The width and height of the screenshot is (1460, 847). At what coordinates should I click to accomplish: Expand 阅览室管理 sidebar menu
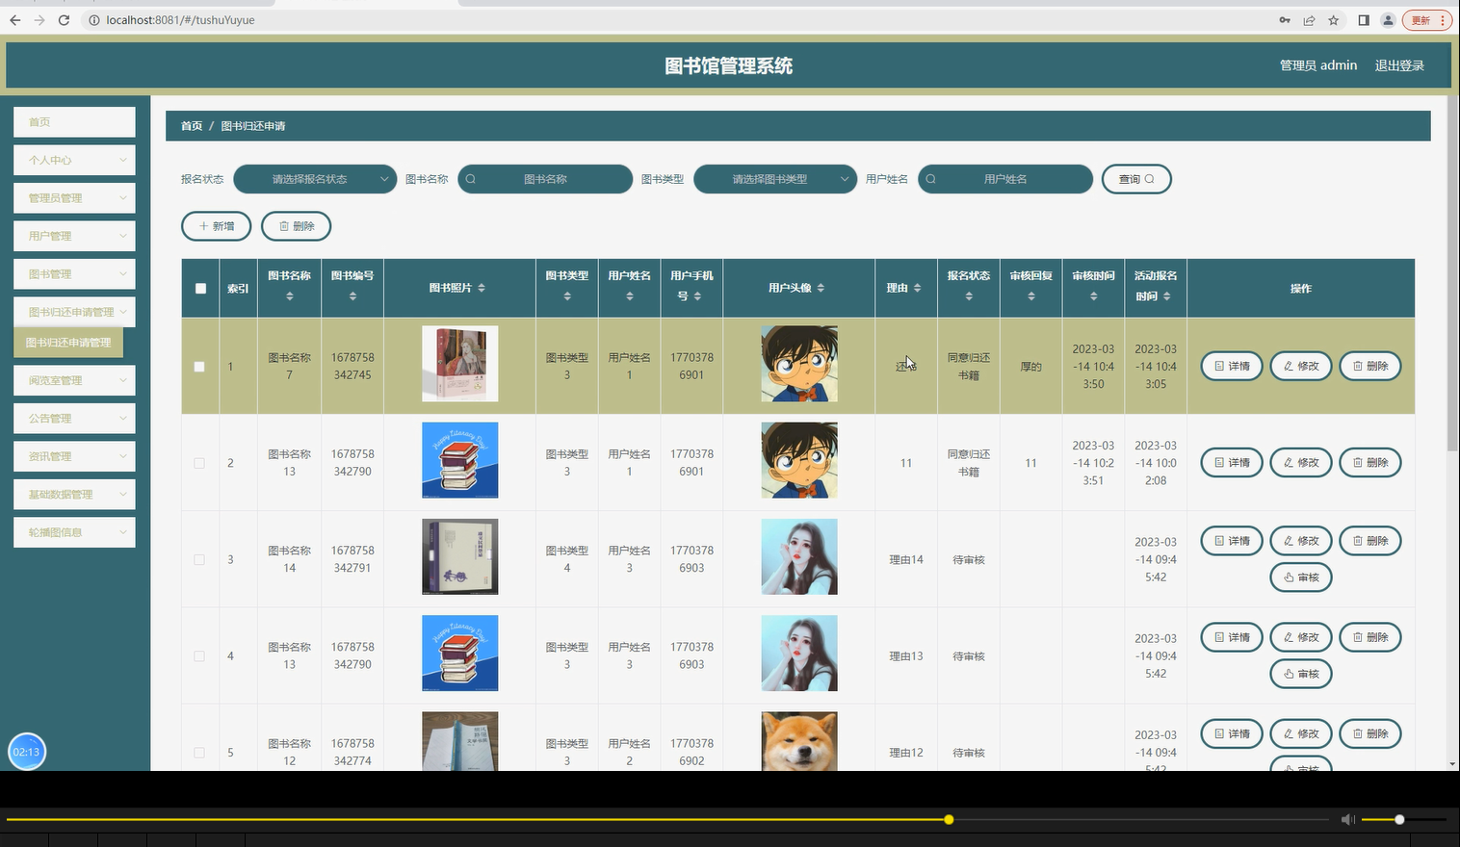[74, 380]
